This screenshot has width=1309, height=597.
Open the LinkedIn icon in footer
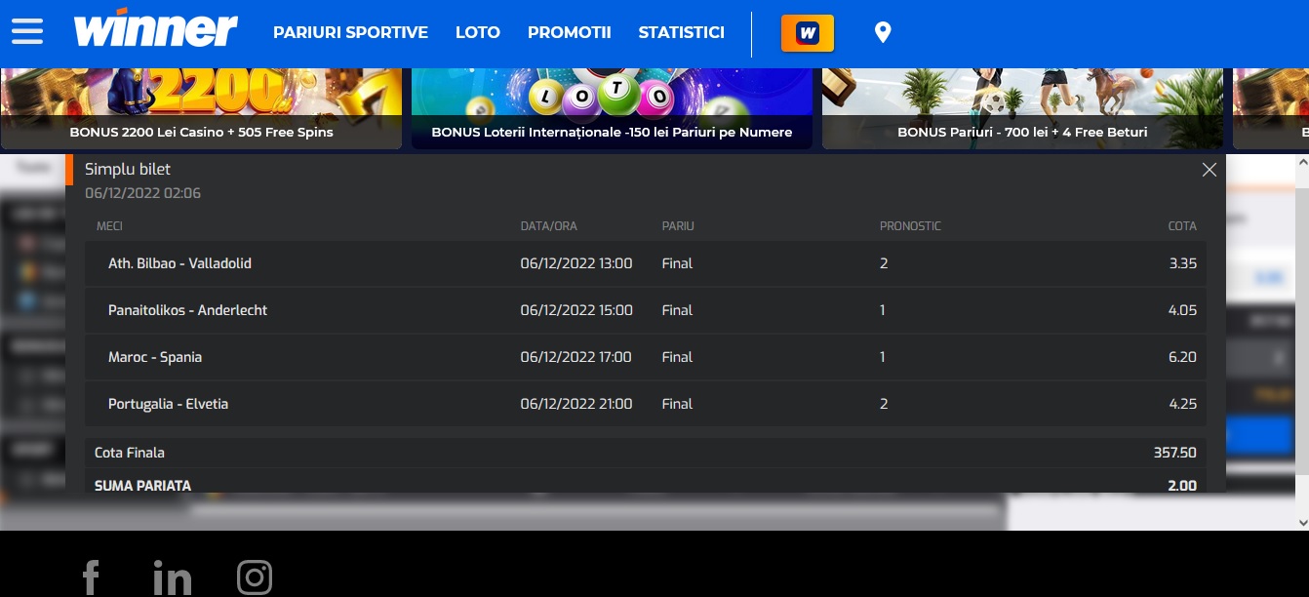[x=173, y=577]
